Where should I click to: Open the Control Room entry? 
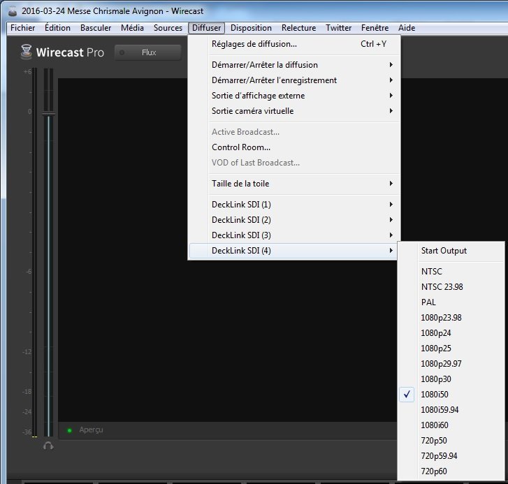241,147
